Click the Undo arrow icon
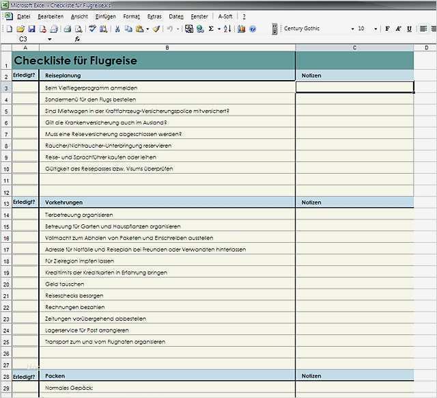Screen dimensions: 437x398 tap(170, 29)
